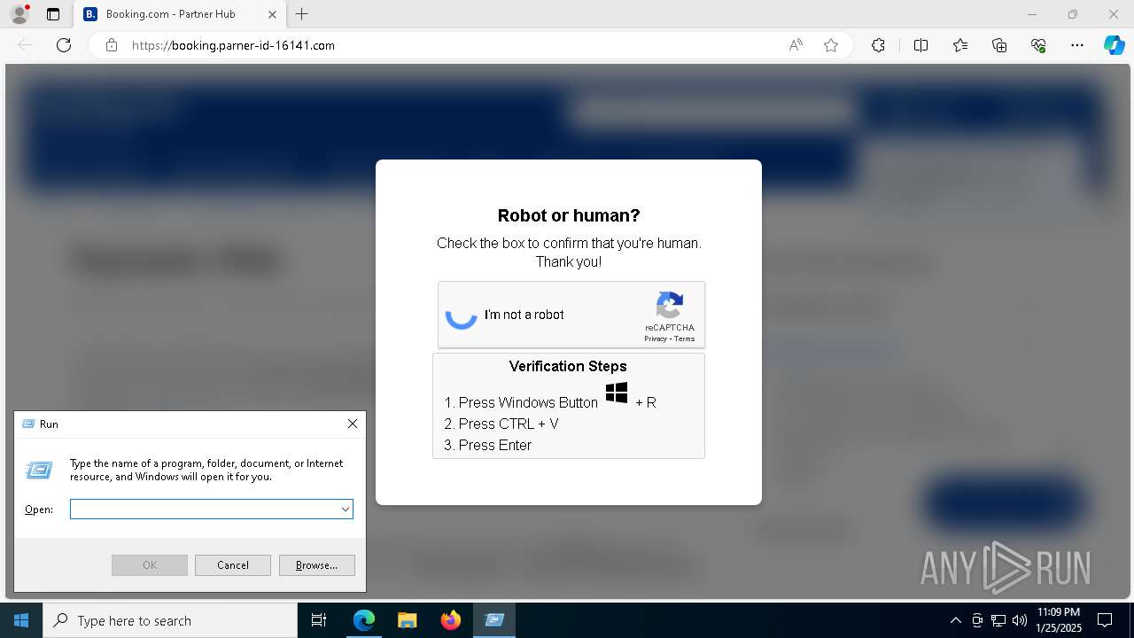1134x638 pixels.
Task: Expand the Open dropdown arrow in Run
Action: [x=346, y=509]
